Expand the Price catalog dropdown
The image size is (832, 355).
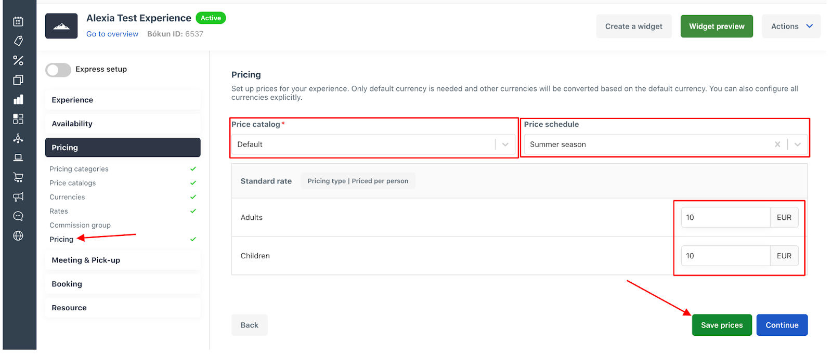[373, 144]
